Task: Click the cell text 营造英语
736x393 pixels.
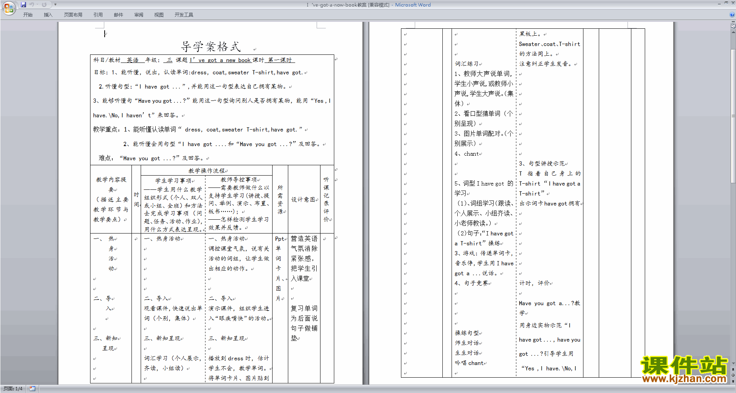Action: coord(304,238)
